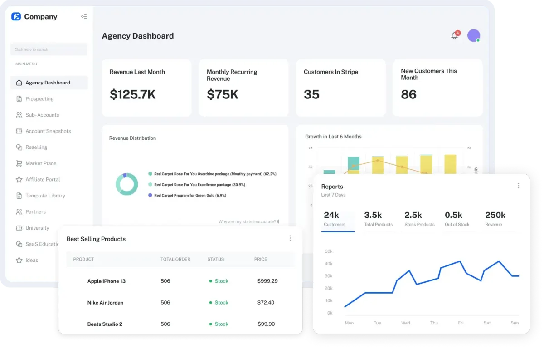Click the Prospecting document icon

(x=19, y=99)
